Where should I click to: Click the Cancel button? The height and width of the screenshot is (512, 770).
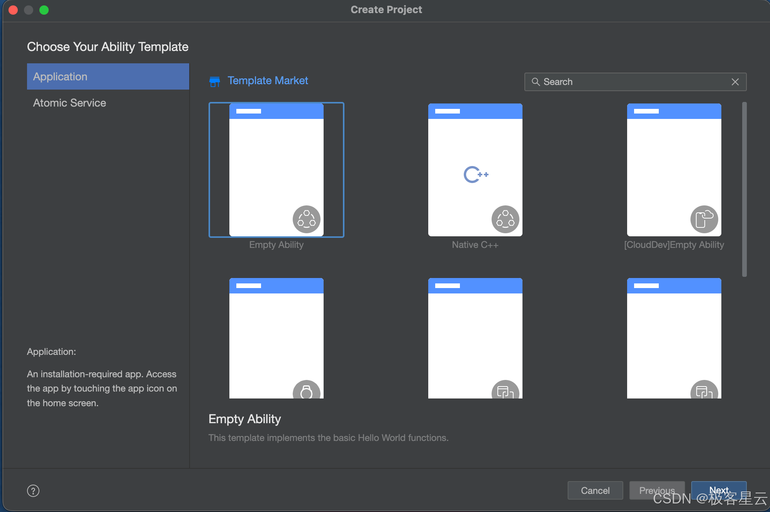click(x=595, y=490)
